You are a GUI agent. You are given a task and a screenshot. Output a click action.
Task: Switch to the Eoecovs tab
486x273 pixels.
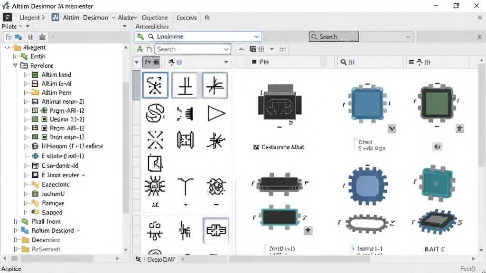click(187, 18)
